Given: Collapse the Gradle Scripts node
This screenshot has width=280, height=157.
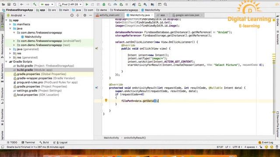Looking at the screenshot, I should 7,61.
